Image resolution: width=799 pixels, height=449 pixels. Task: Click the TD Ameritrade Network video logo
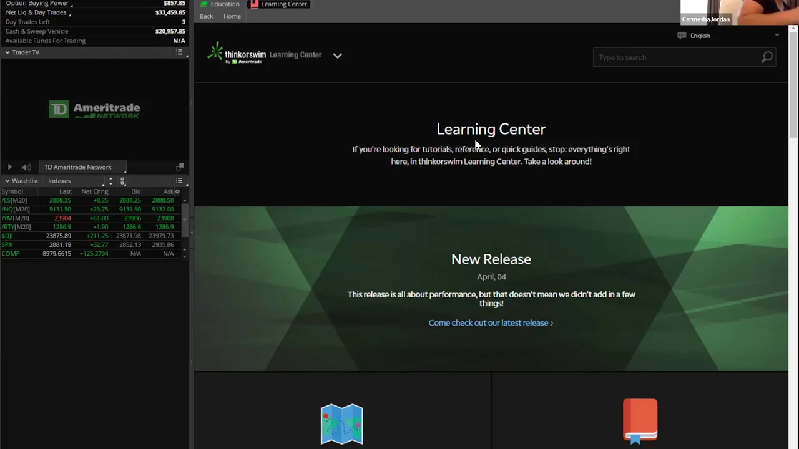tap(94, 110)
